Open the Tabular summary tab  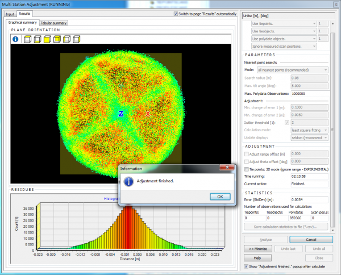click(53, 23)
